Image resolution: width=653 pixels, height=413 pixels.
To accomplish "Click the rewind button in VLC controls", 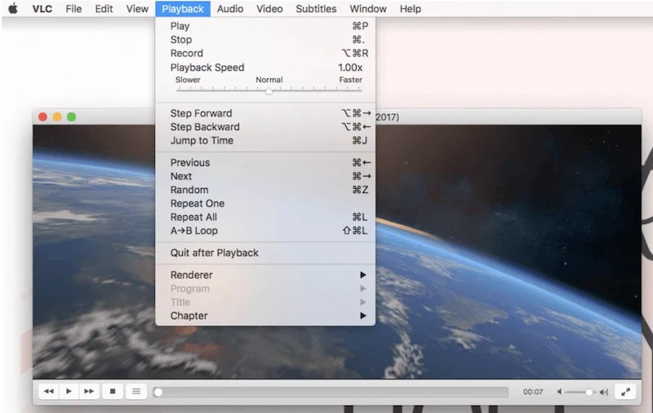I will coord(49,391).
